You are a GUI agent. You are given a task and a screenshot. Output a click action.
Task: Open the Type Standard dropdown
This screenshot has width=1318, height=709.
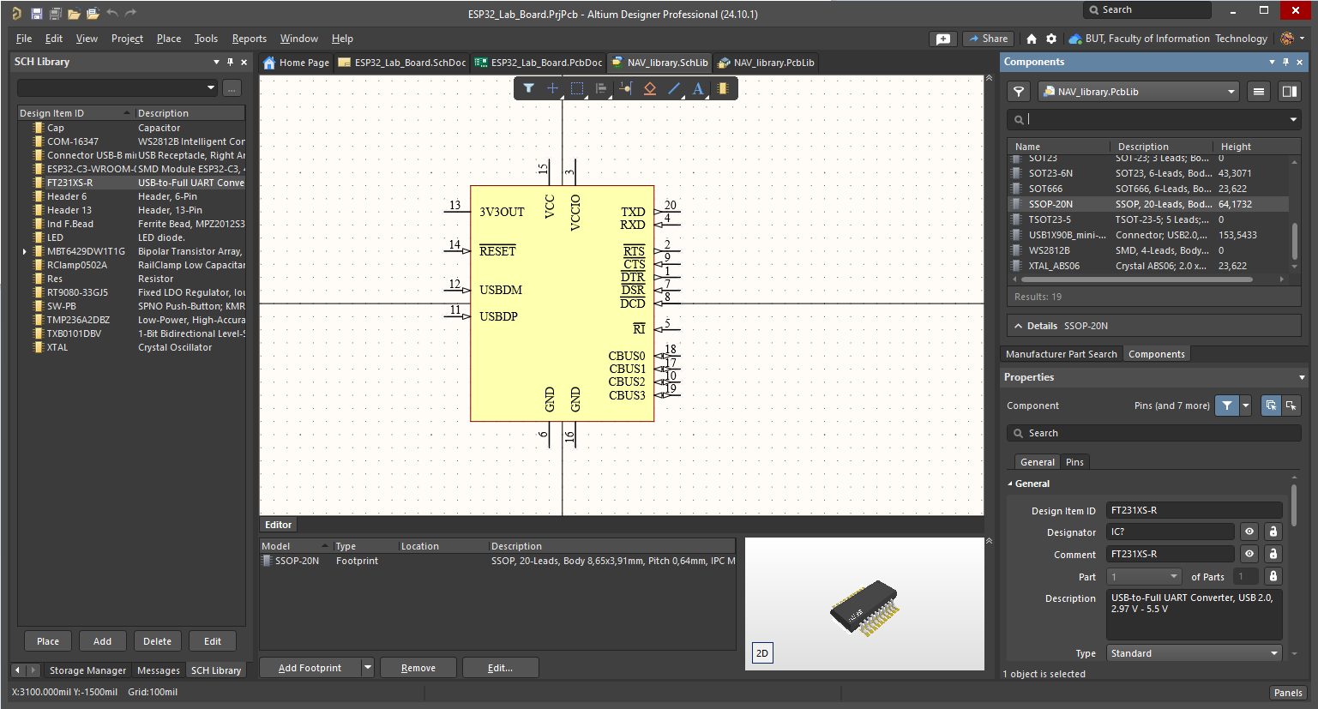tap(1194, 653)
